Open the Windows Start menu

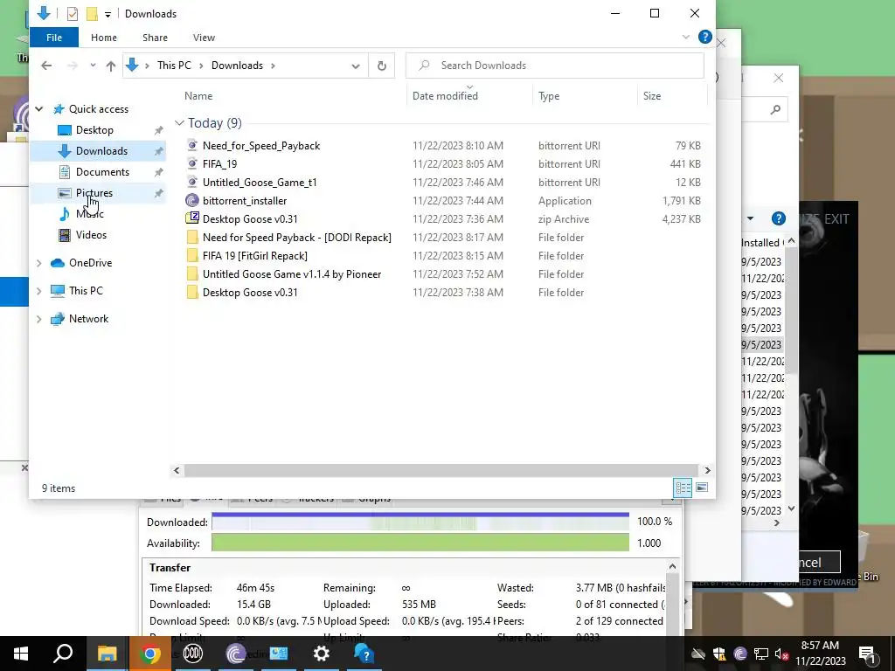[21, 654]
